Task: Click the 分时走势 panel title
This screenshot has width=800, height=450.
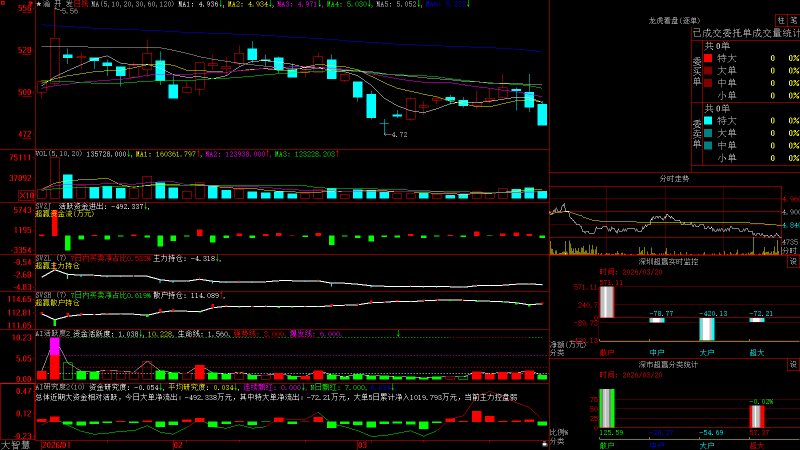Action: coord(674,178)
